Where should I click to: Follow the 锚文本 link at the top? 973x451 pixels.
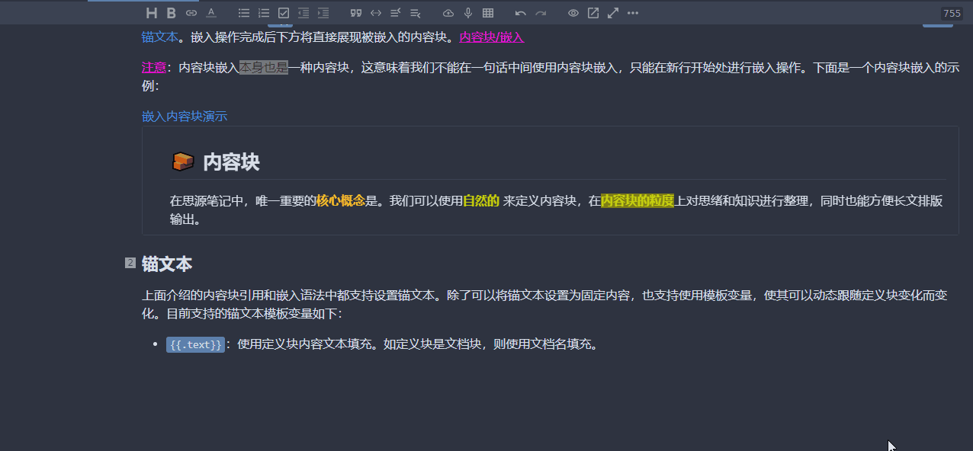(160, 37)
